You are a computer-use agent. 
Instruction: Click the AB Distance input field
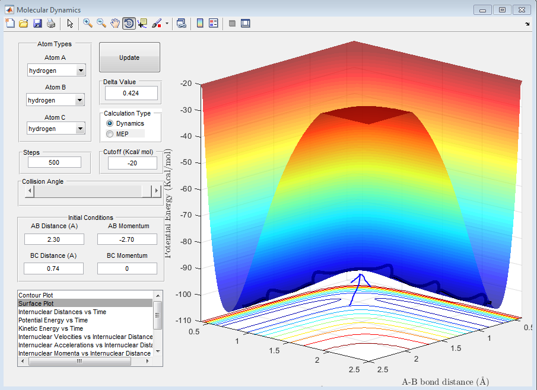pos(54,239)
